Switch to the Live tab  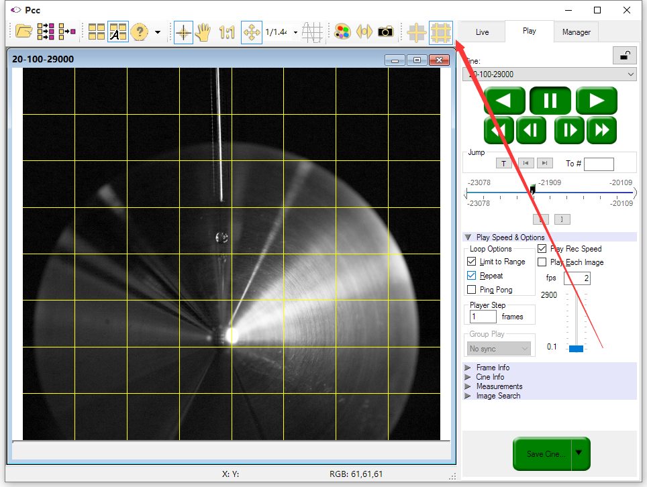point(482,32)
